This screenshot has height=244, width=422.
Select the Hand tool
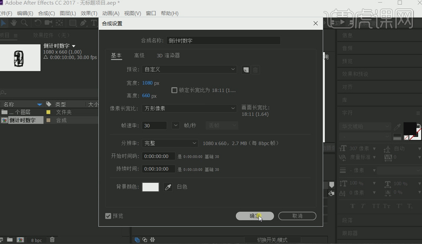click(x=14, y=23)
